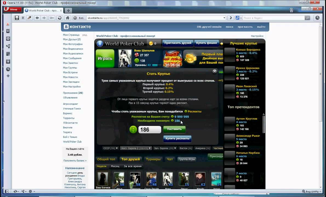The height and width of the screenshot is (197, 326).
Task: Click the выйти logout link
Action: coord(261,27)
